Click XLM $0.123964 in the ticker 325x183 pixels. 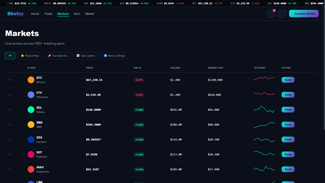click(134, 3)
